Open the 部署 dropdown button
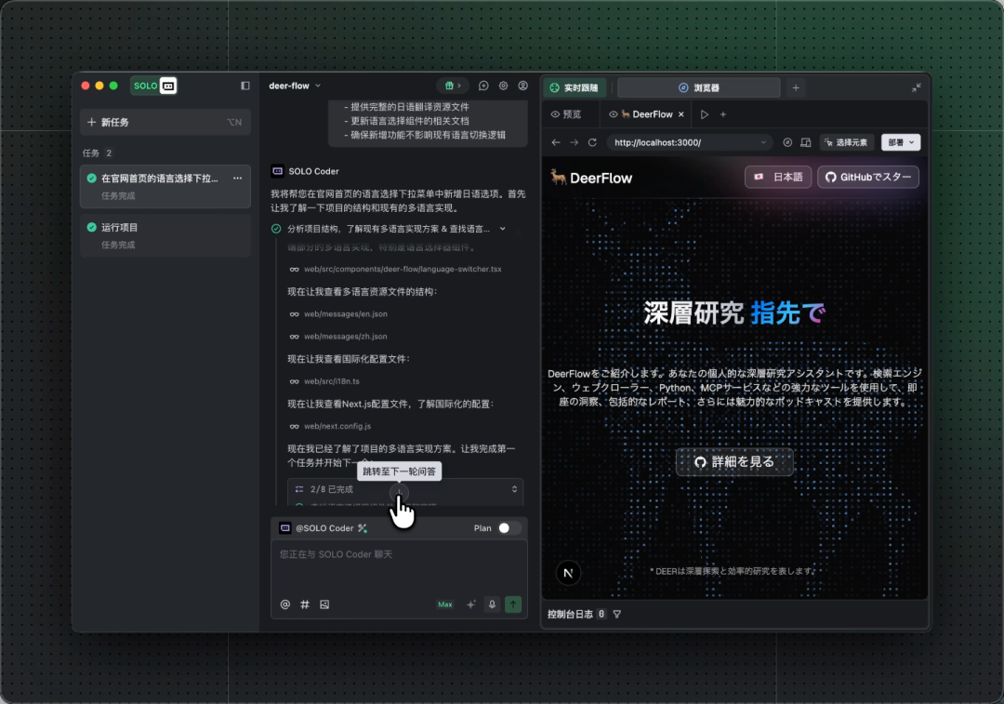The width and height of the screenshot is (1004, 704). (901, 143)
